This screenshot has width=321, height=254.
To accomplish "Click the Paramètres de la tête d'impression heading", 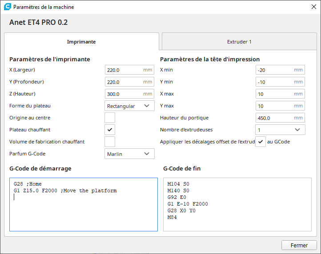I will pos(210,59).
